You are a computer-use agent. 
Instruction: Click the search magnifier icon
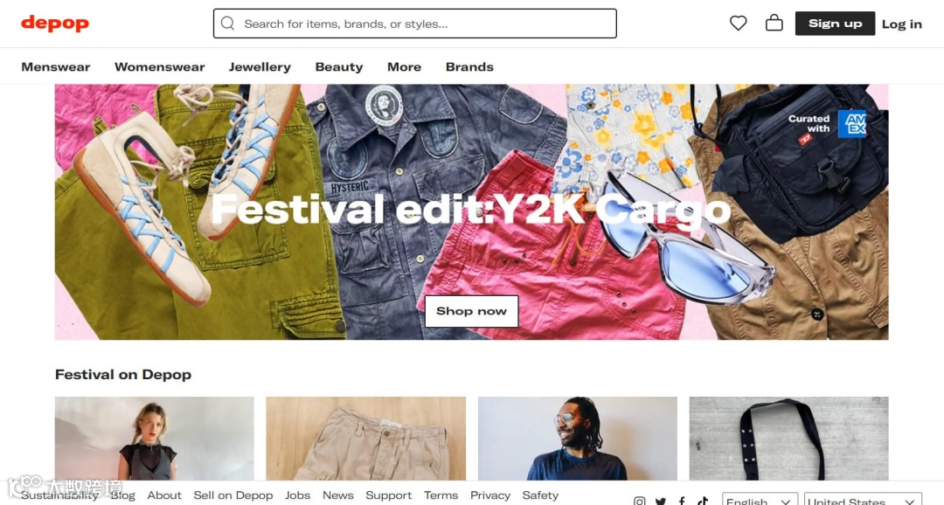(227, 24)
